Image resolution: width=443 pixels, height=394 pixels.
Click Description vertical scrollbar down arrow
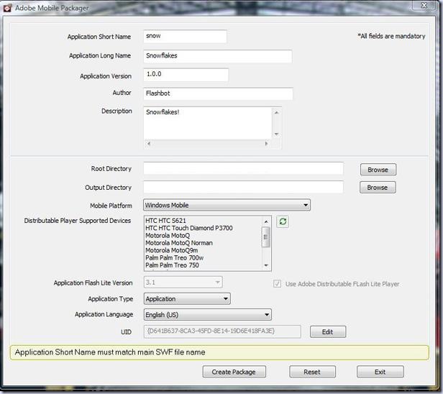tap(277, 134)
